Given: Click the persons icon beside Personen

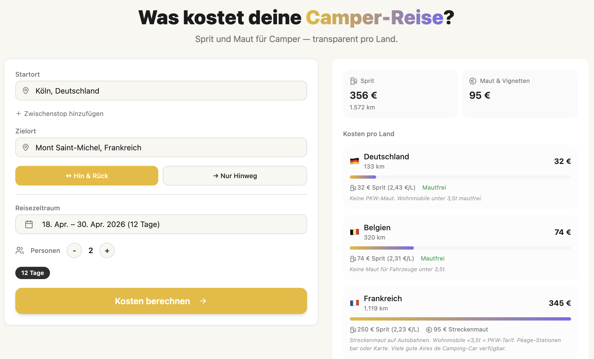Looking at the screenshot, I should point(19,250).
